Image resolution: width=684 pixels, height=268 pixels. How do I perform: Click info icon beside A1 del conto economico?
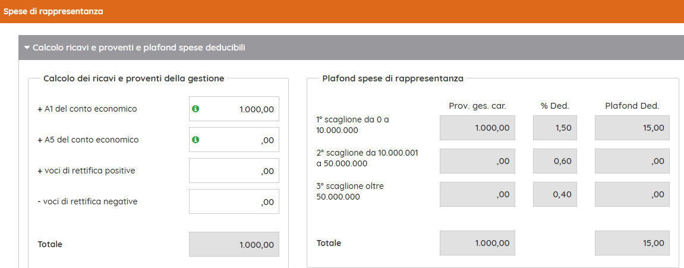point(196,109)
